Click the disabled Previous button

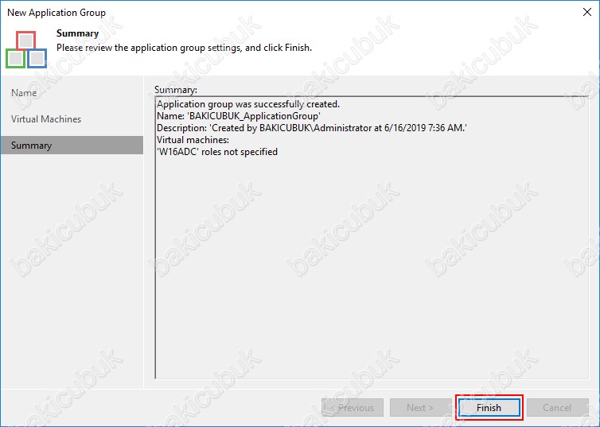pyautogui.click(x=353, y=407)
